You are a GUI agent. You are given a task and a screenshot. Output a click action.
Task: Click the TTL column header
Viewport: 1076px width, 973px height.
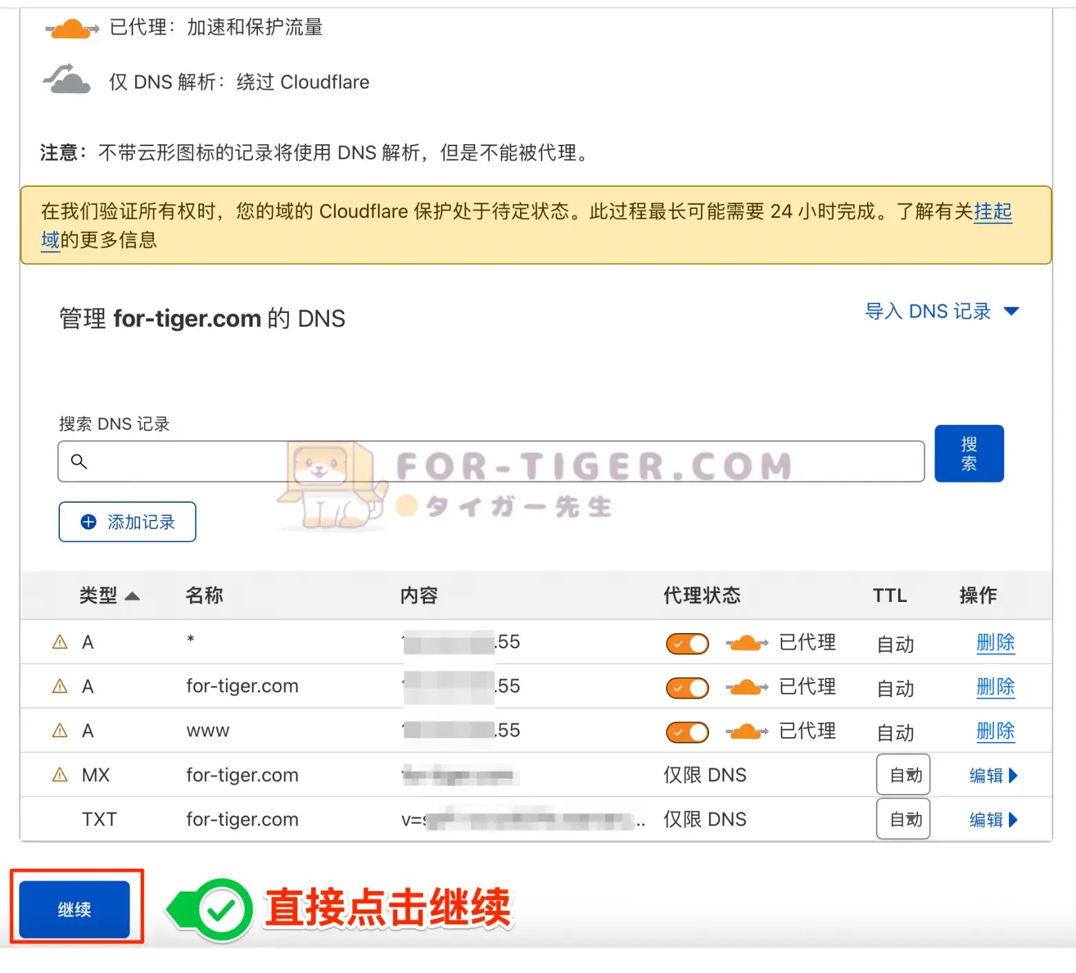click(x=890, y=595)
